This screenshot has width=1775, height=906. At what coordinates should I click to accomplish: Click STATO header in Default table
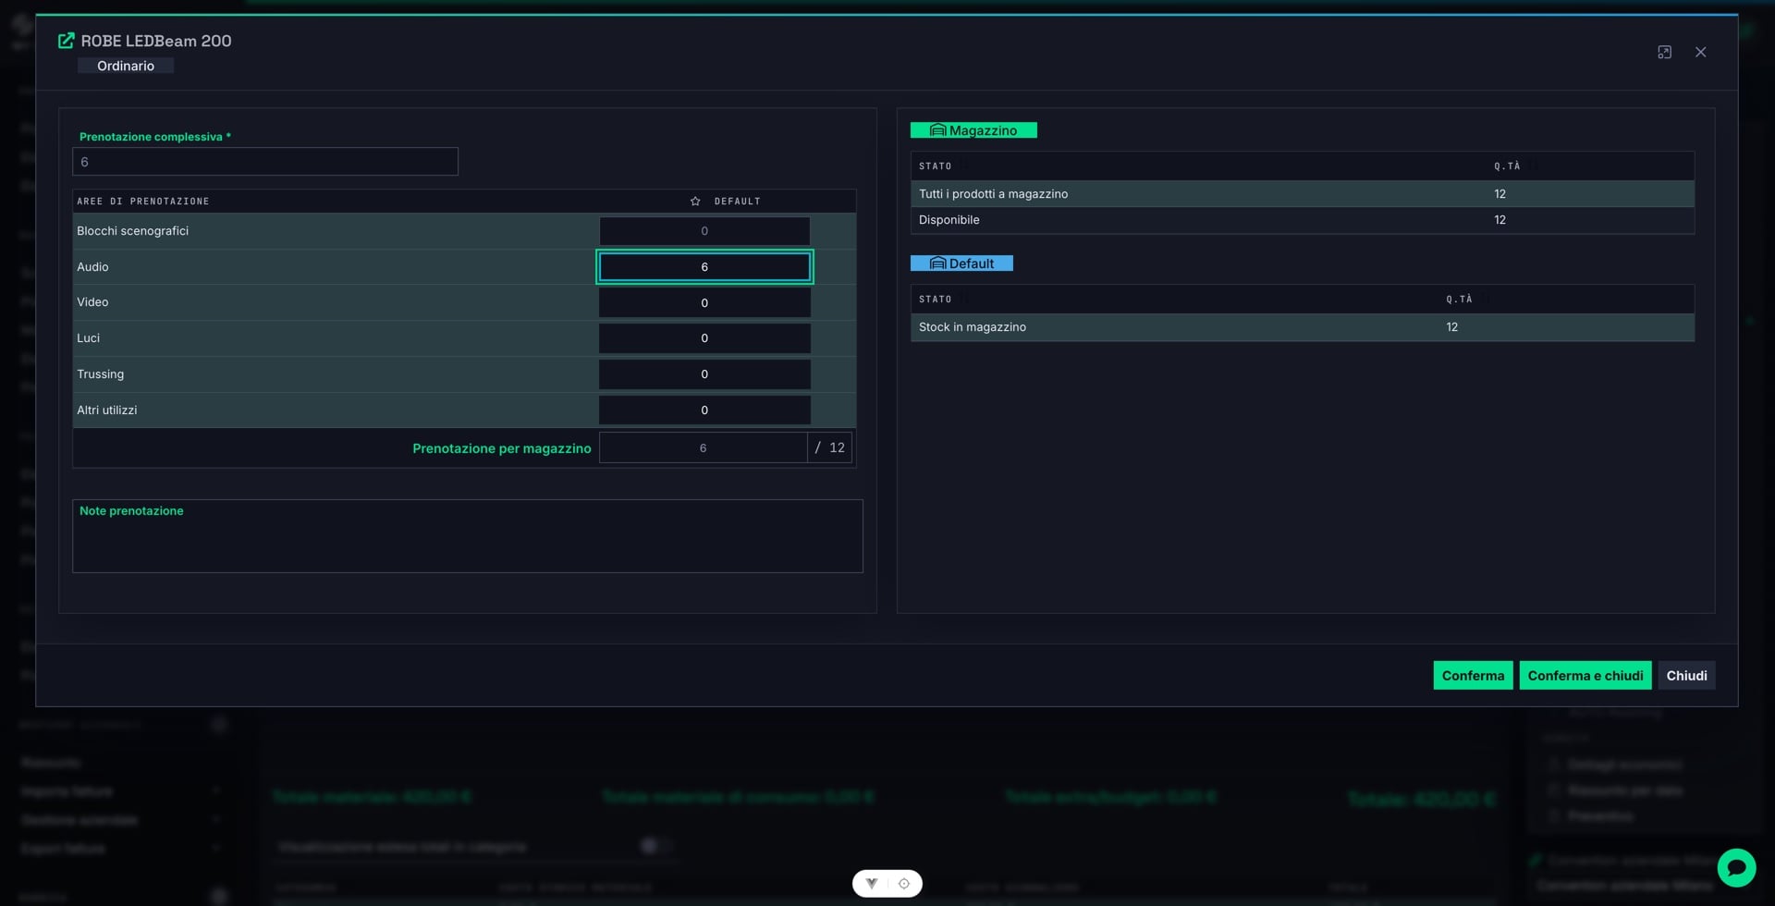(935, 300)
